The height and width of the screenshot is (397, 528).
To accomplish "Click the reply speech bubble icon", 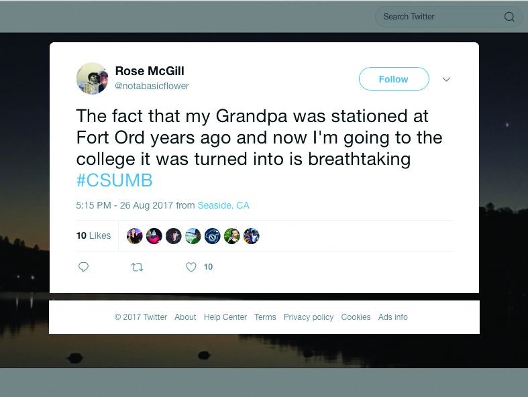I will [x=83, y=267].
